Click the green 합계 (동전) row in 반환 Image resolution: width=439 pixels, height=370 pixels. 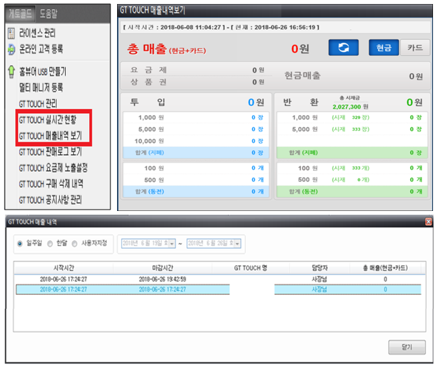tap(352, 192)
